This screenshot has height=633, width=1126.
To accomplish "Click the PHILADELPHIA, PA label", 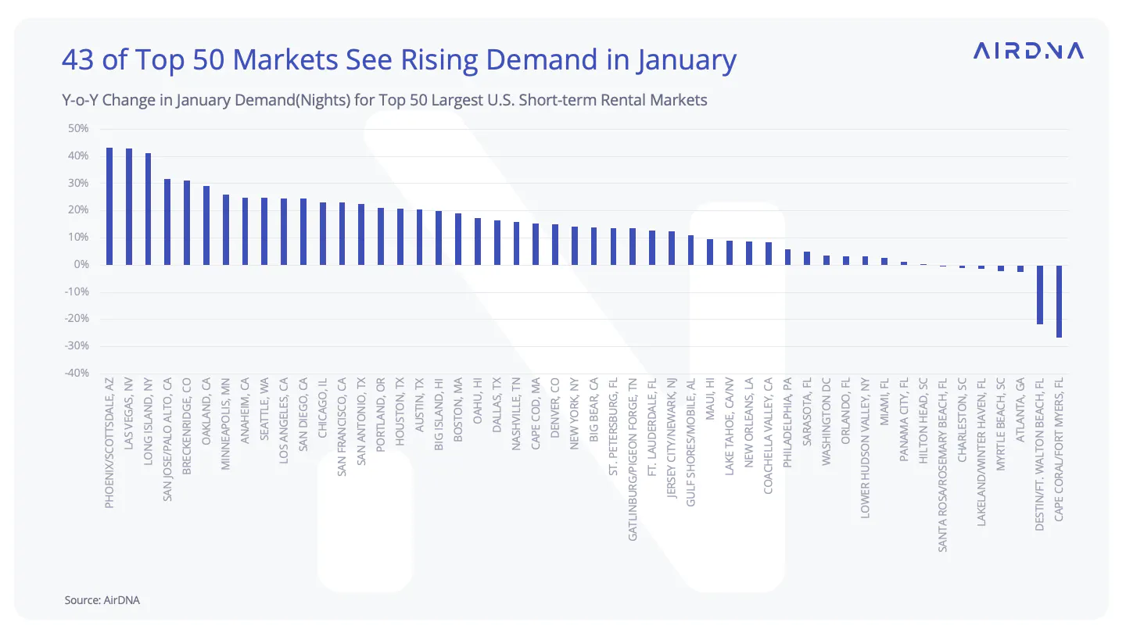I will point(788,423).
